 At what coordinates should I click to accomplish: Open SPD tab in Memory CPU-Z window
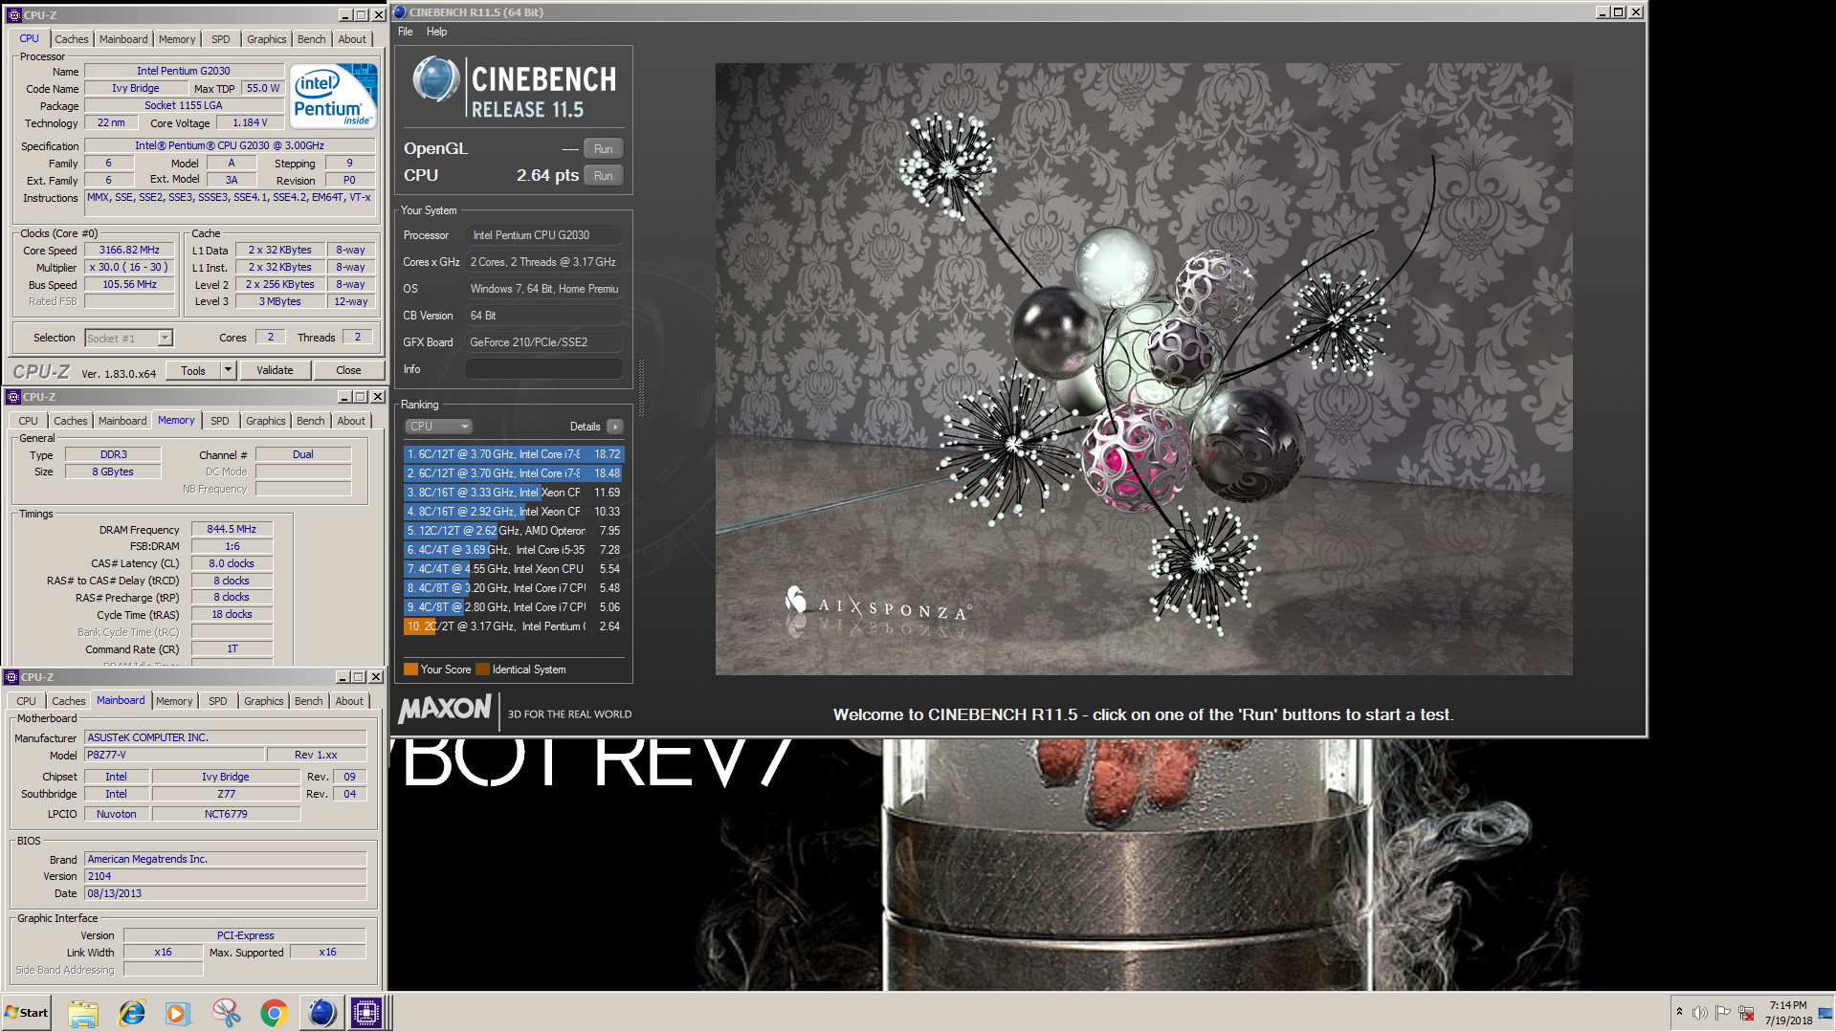[220, 421]
